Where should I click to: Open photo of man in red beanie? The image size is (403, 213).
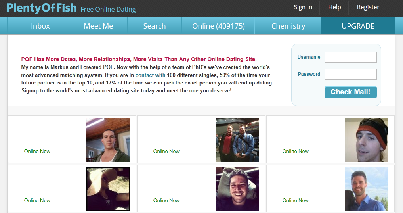pyautogui.click(x=367, y=140)
